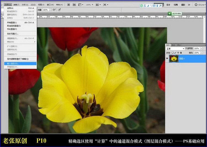
Task: Open the 滤镜(T) filter menu
Action: [16, 5]
